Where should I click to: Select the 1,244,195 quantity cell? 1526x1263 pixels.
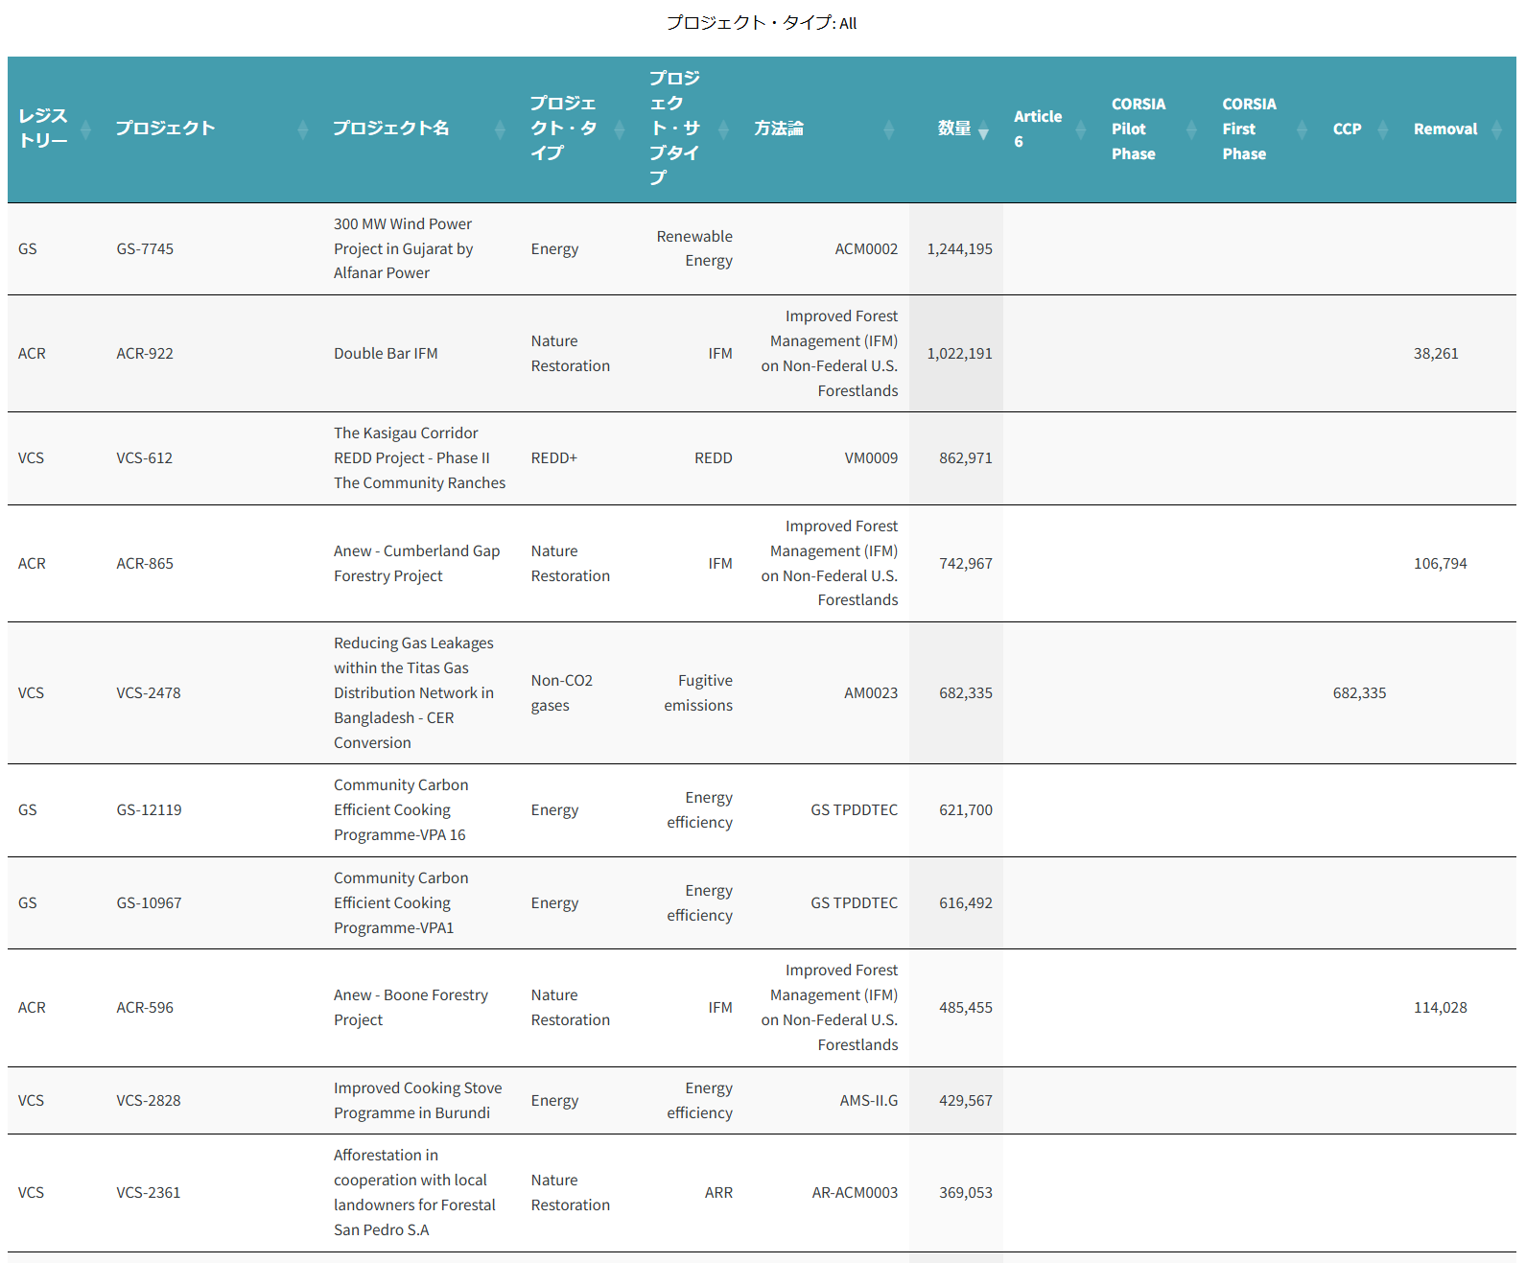pyautogui.click(x=959, y=249)
